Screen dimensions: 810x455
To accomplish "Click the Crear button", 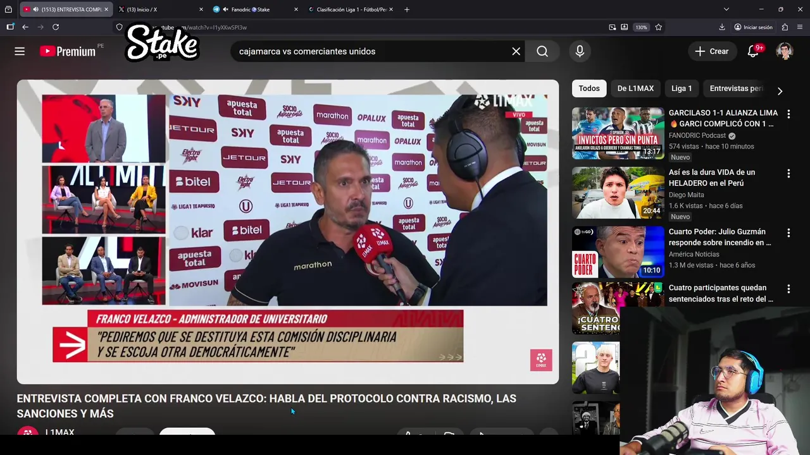I will tap(712, 51).
